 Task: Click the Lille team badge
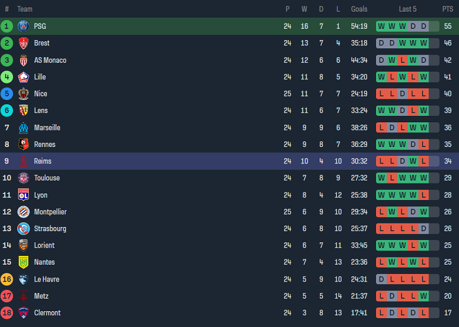tap(24, 77)
